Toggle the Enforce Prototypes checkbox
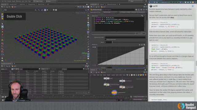Viewport: 197px width, 110px height. coord(105,39)
